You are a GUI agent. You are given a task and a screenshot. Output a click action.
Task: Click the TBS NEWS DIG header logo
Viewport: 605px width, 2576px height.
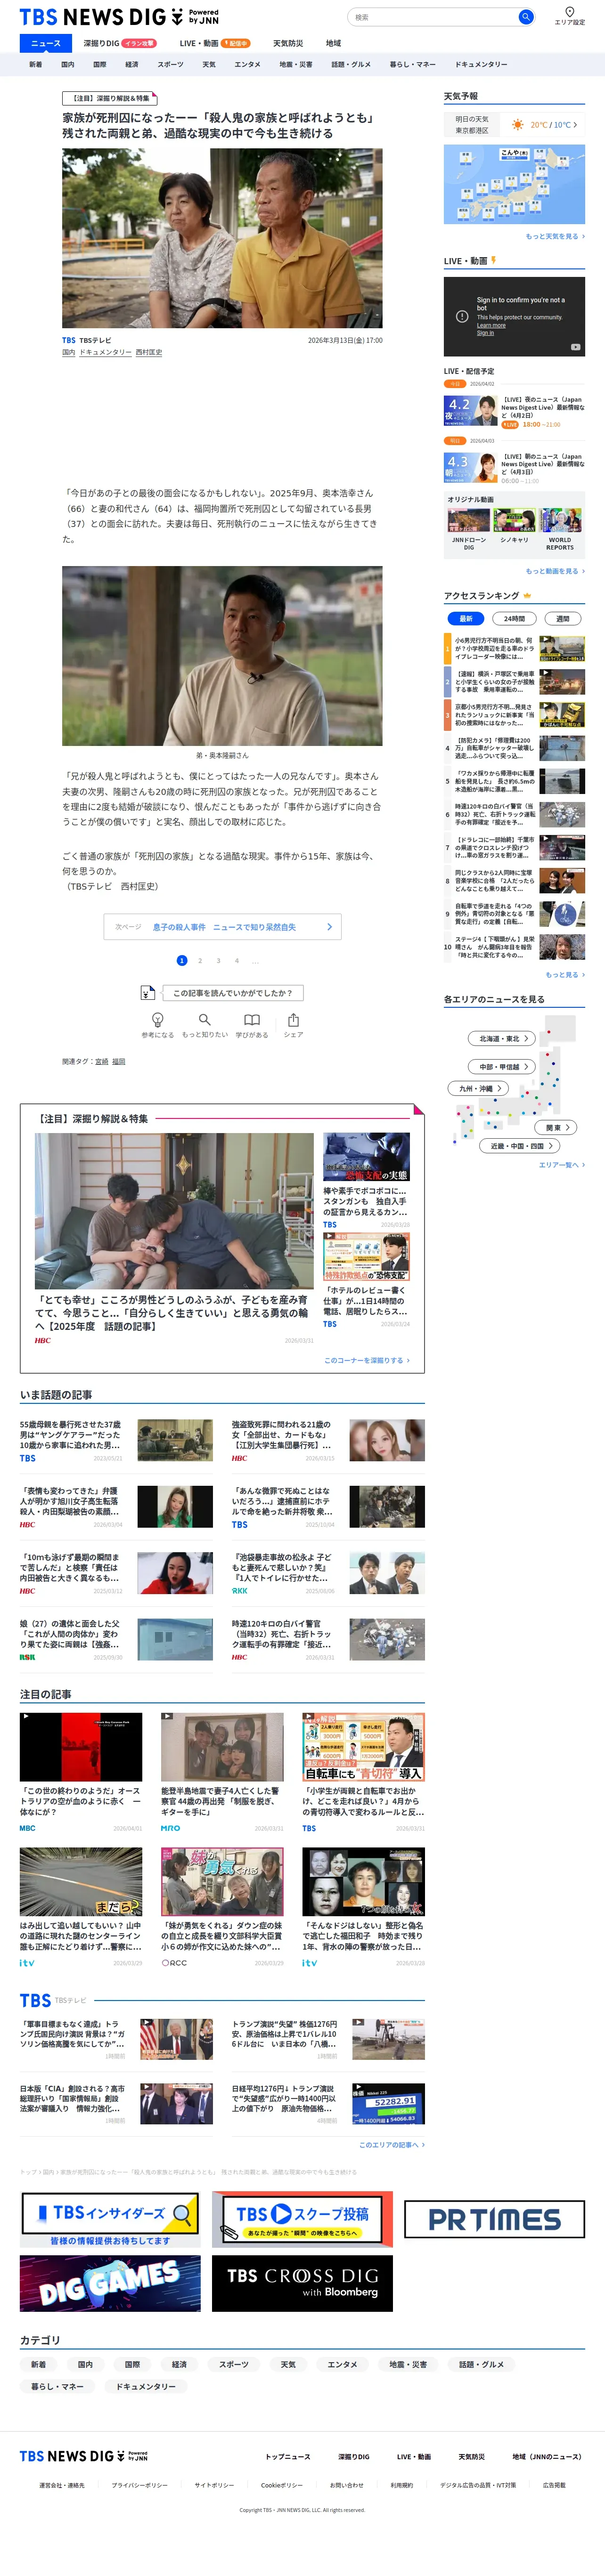119,17
